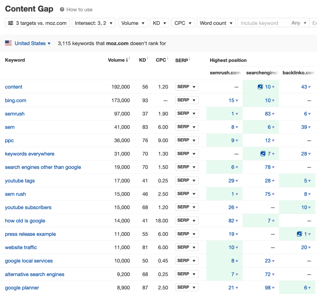Open the google local services link
The image size is (317, 294).
click(x=29, y=261)
